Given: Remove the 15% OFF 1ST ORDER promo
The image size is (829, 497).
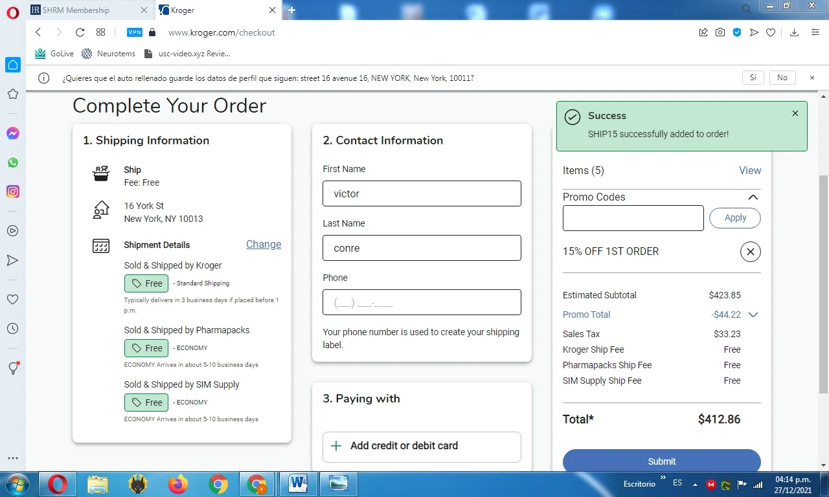Looking at the screenshot, I should 751,252.
